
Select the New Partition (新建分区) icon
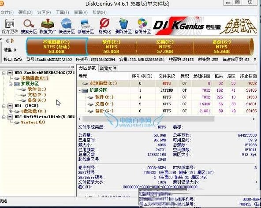(x=86, y=26)
